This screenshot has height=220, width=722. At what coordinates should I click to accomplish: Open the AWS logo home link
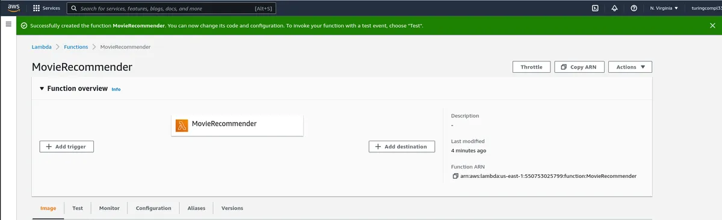tap(13, 8)
